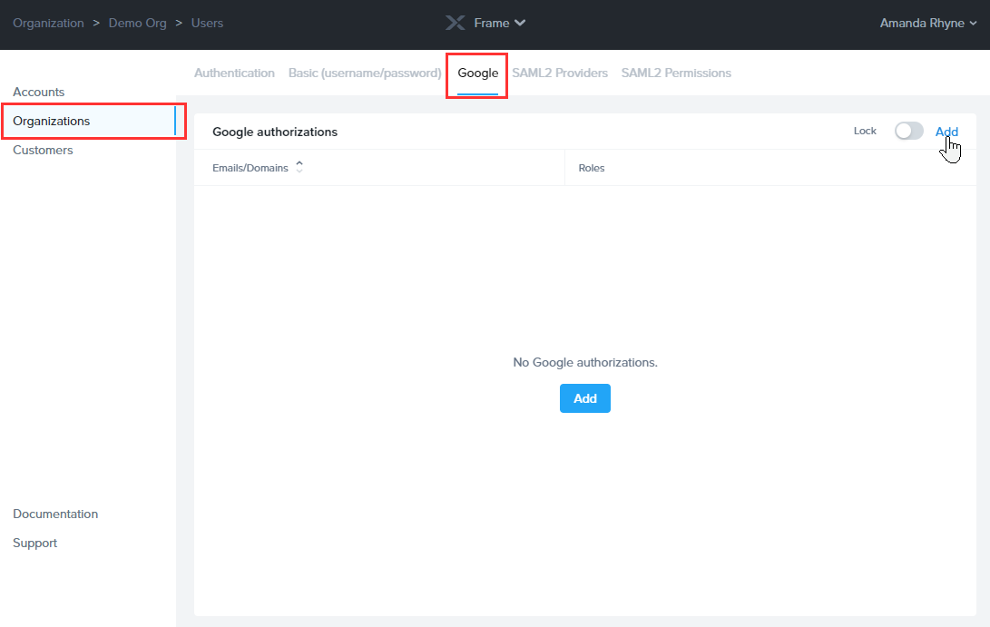Open the SAML2 Permissions tab
990x627 pixels.
(x=676, y=73)
